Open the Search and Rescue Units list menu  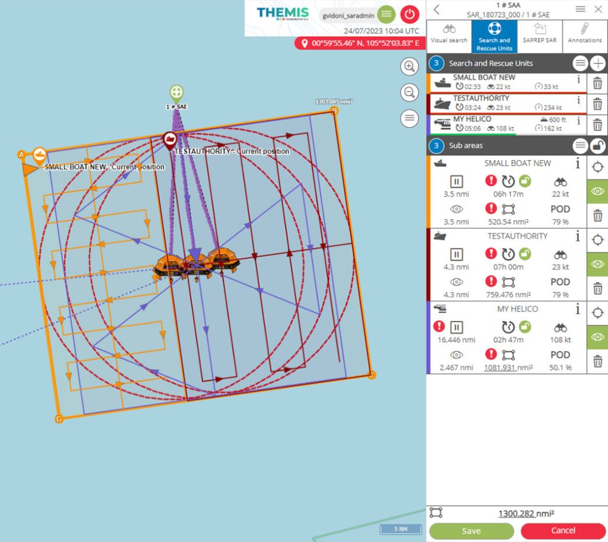click(580, 64)
